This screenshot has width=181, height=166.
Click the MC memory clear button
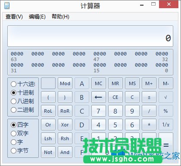point(99,83)
